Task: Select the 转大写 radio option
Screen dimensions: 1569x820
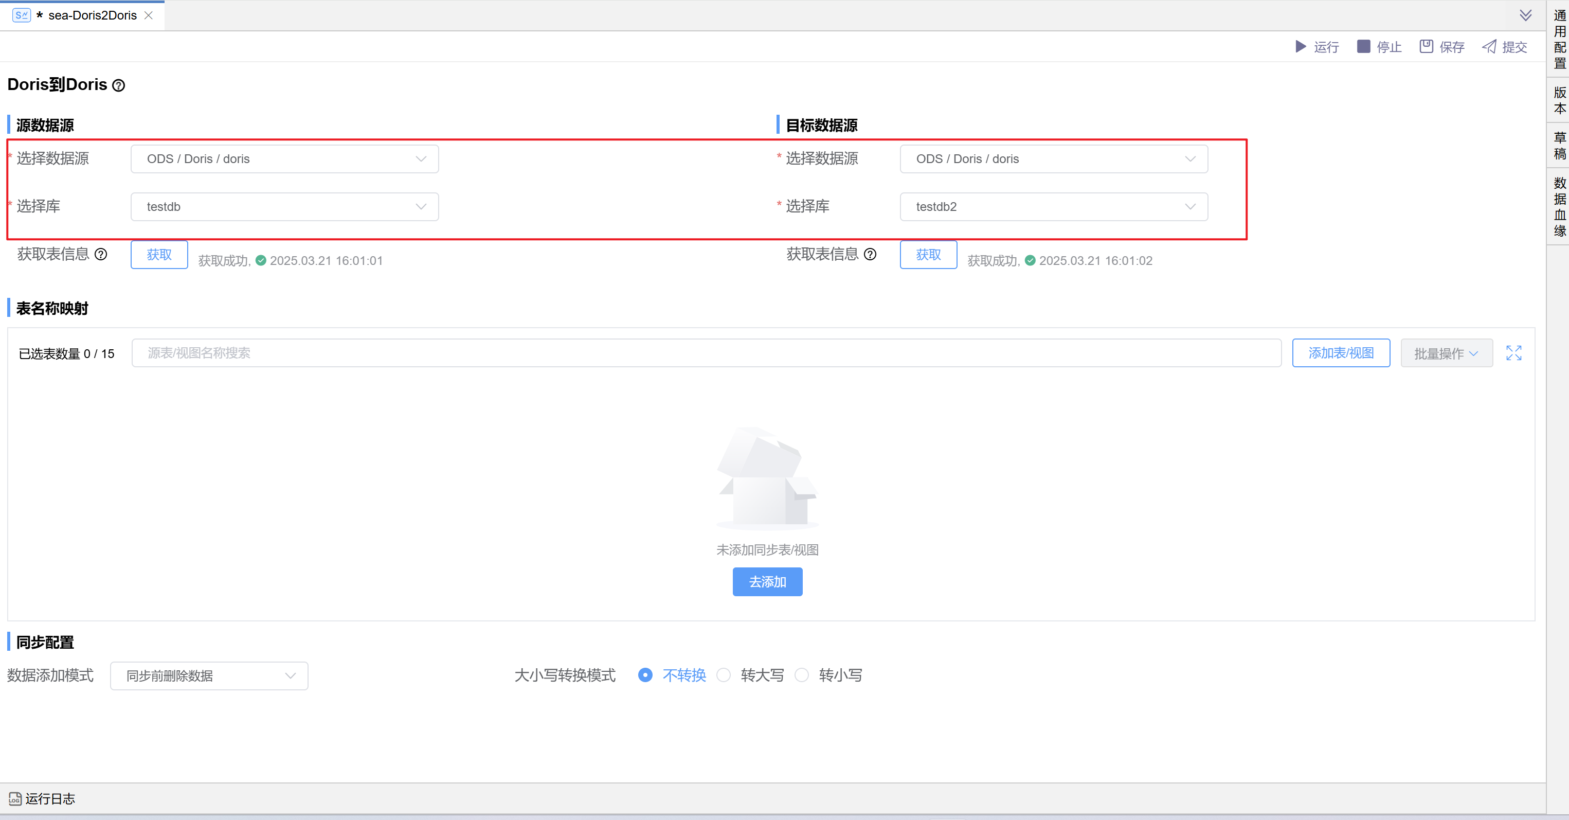Action: click(x=724, y=675)
